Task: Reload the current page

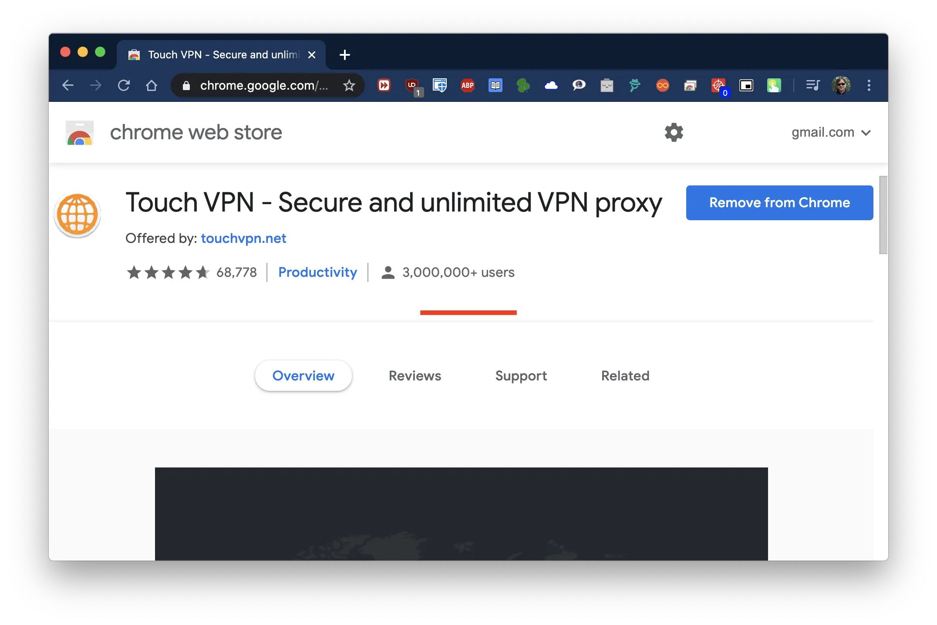Action: tap(124, 85)
